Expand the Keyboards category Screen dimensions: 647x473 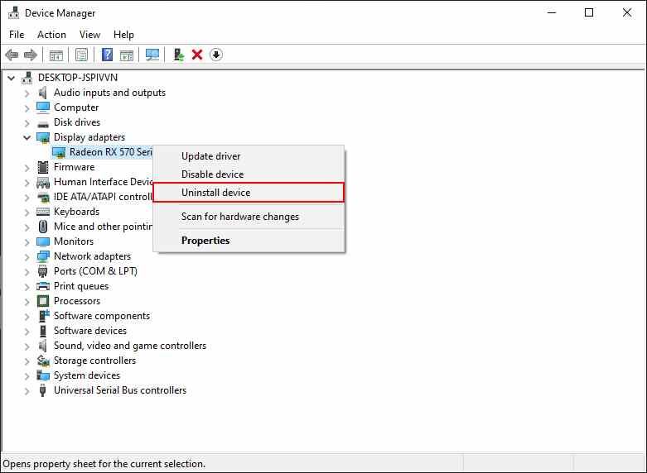(27, 213)
